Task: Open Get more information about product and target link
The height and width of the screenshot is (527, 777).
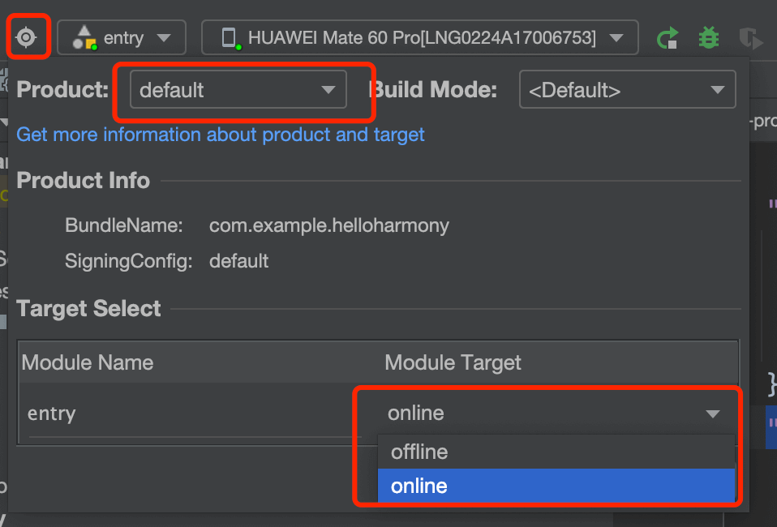Action: click(x=221, y=135)
